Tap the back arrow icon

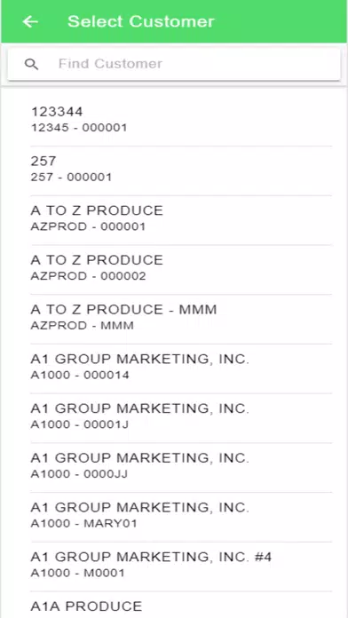point(30,21)
